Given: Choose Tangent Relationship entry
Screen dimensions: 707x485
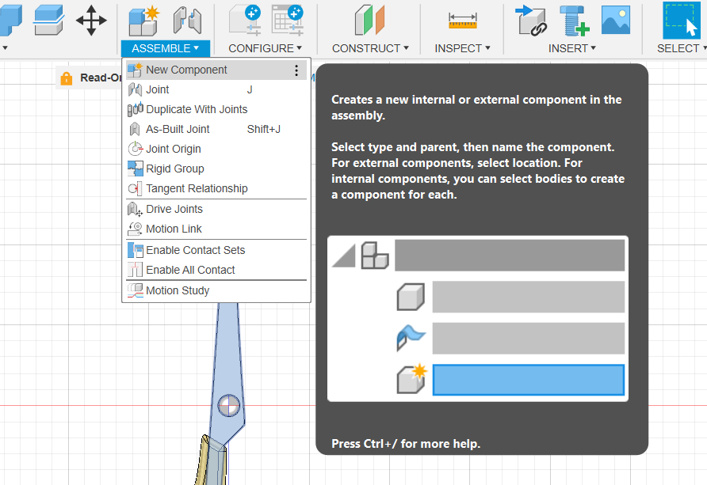Looking at the screenshot, I should (216, 188).
